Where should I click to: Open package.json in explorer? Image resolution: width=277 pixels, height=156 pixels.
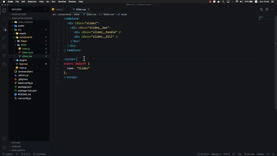coord(25,87)
